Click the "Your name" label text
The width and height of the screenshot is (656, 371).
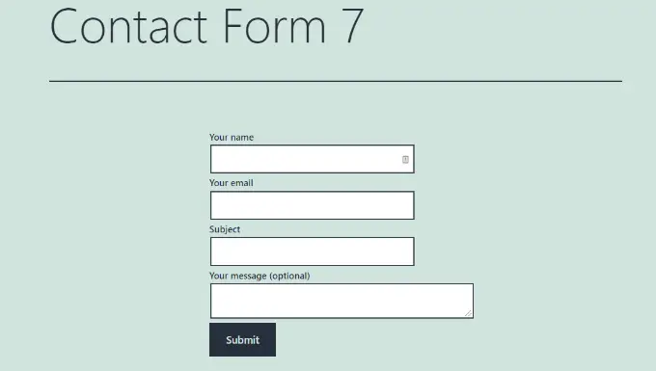coord(232,138)
